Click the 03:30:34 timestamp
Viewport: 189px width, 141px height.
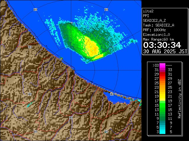tap(162, 45)
